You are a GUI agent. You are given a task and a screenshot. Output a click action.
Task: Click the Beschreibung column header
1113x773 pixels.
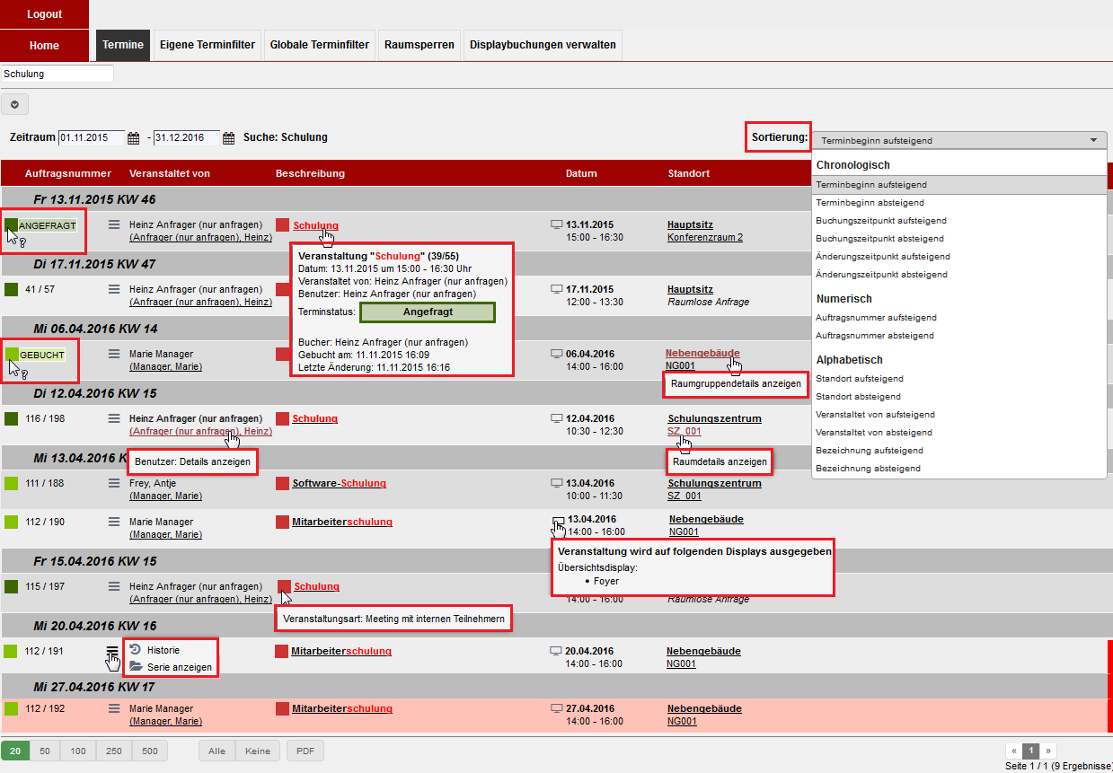pos(310,173)
